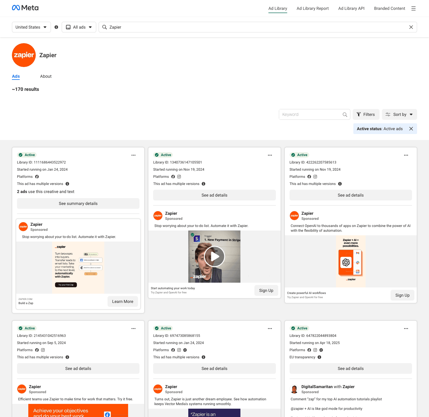Click Facebook platform icon on ad 1111686443522972
429x417 pixels.
click(x=37, y=177)
